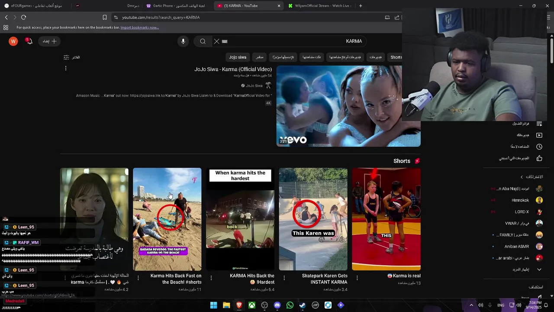Switch to the WilyamOfficial Stream tab
The image size is (554, 312).
pyautogui.click(x=319, y=6)
